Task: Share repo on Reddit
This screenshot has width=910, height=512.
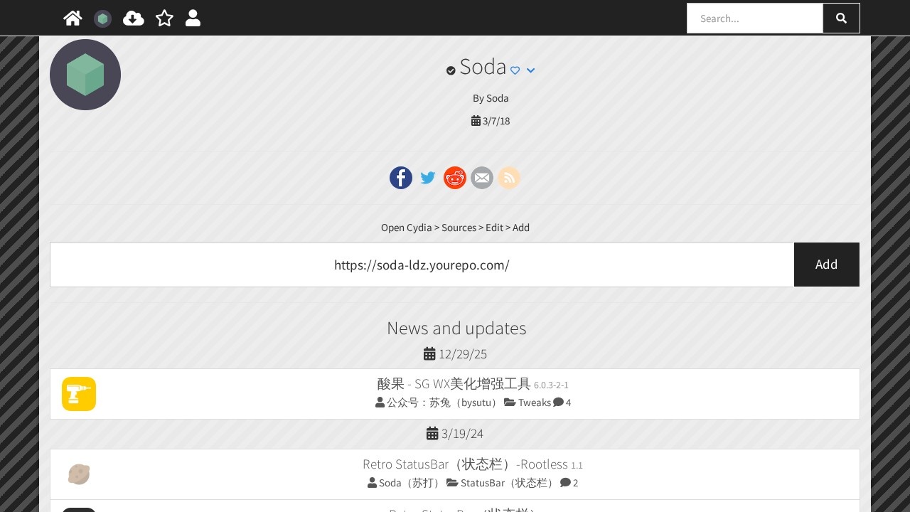Action: pyautogui.click(x=455, y=178)
